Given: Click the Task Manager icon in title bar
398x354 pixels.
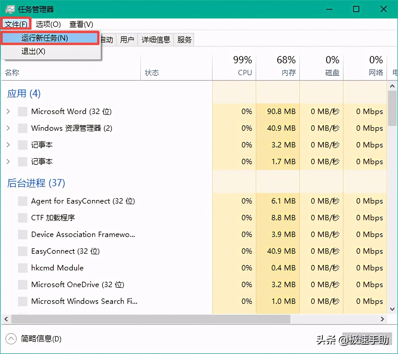Looking at the screenshot, I should click(10, 9).
